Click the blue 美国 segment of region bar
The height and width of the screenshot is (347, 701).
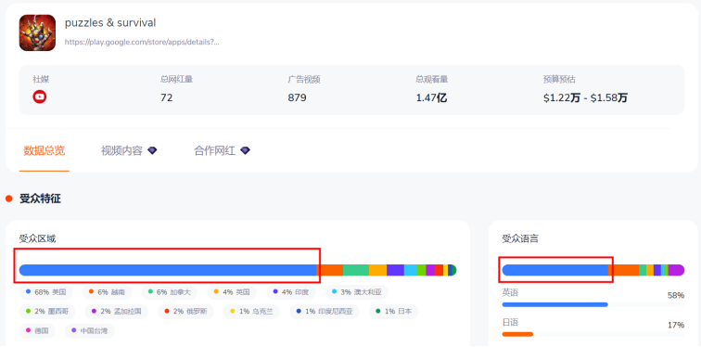coord(168,270)
